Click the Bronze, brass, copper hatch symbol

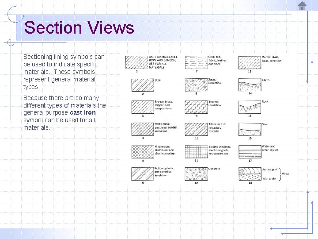(143, 107)
